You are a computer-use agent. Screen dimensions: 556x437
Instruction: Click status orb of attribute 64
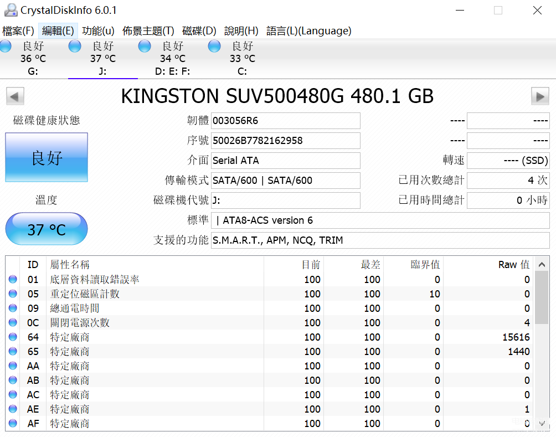click(x=13, y=337)
